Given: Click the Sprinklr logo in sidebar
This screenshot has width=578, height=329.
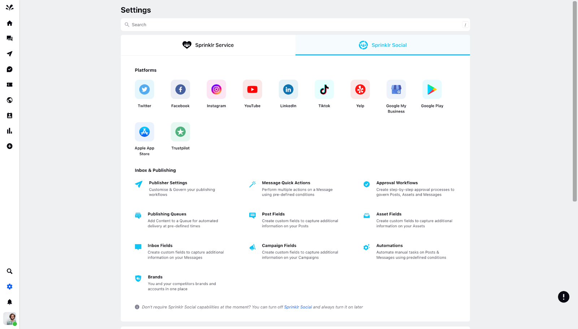Looking at the screenshot, I should tap(10, 8).
